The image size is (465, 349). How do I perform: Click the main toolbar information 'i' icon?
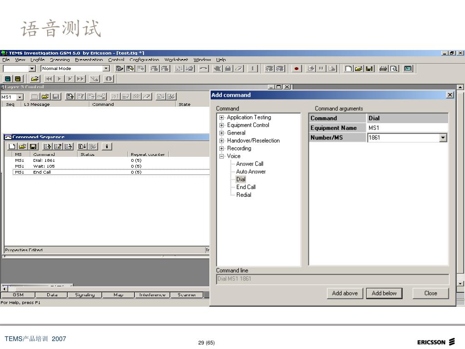point(252,69)
